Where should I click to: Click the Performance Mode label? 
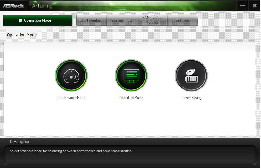[x=71, y=98]
